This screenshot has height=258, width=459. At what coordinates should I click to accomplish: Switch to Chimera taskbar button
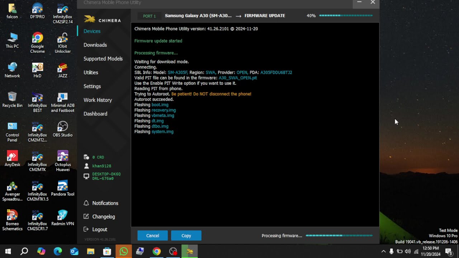pos(190,251)
